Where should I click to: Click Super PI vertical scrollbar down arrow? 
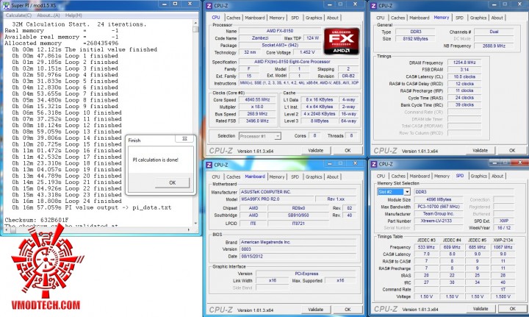(195, 224)
